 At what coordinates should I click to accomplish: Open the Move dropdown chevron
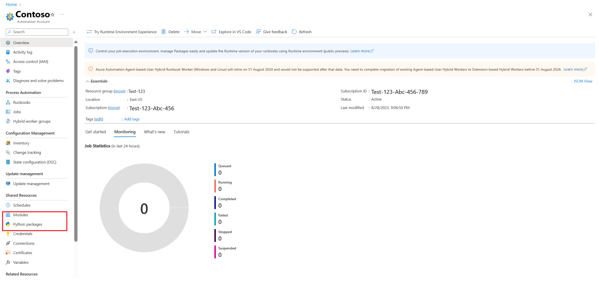205,32
